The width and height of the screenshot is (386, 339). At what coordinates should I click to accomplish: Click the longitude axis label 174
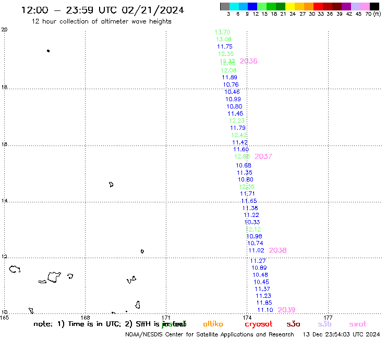[x=247, y=318]
